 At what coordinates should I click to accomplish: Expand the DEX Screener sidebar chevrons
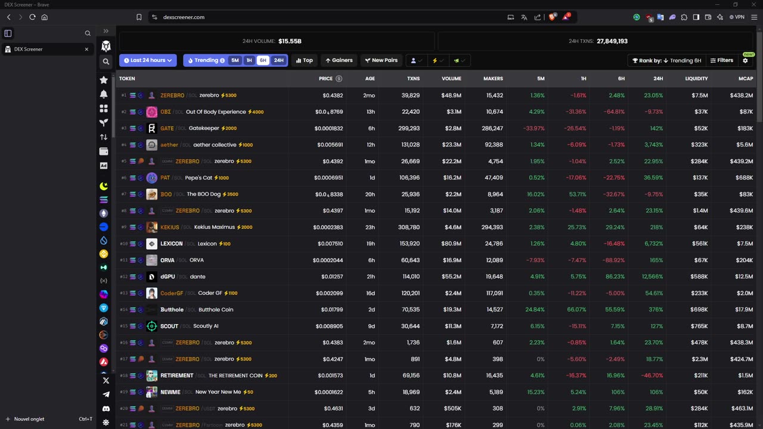tap(106, 31)
